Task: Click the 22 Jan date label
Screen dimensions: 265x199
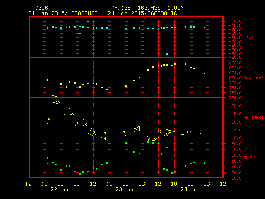Action: (x=60, y=189)
